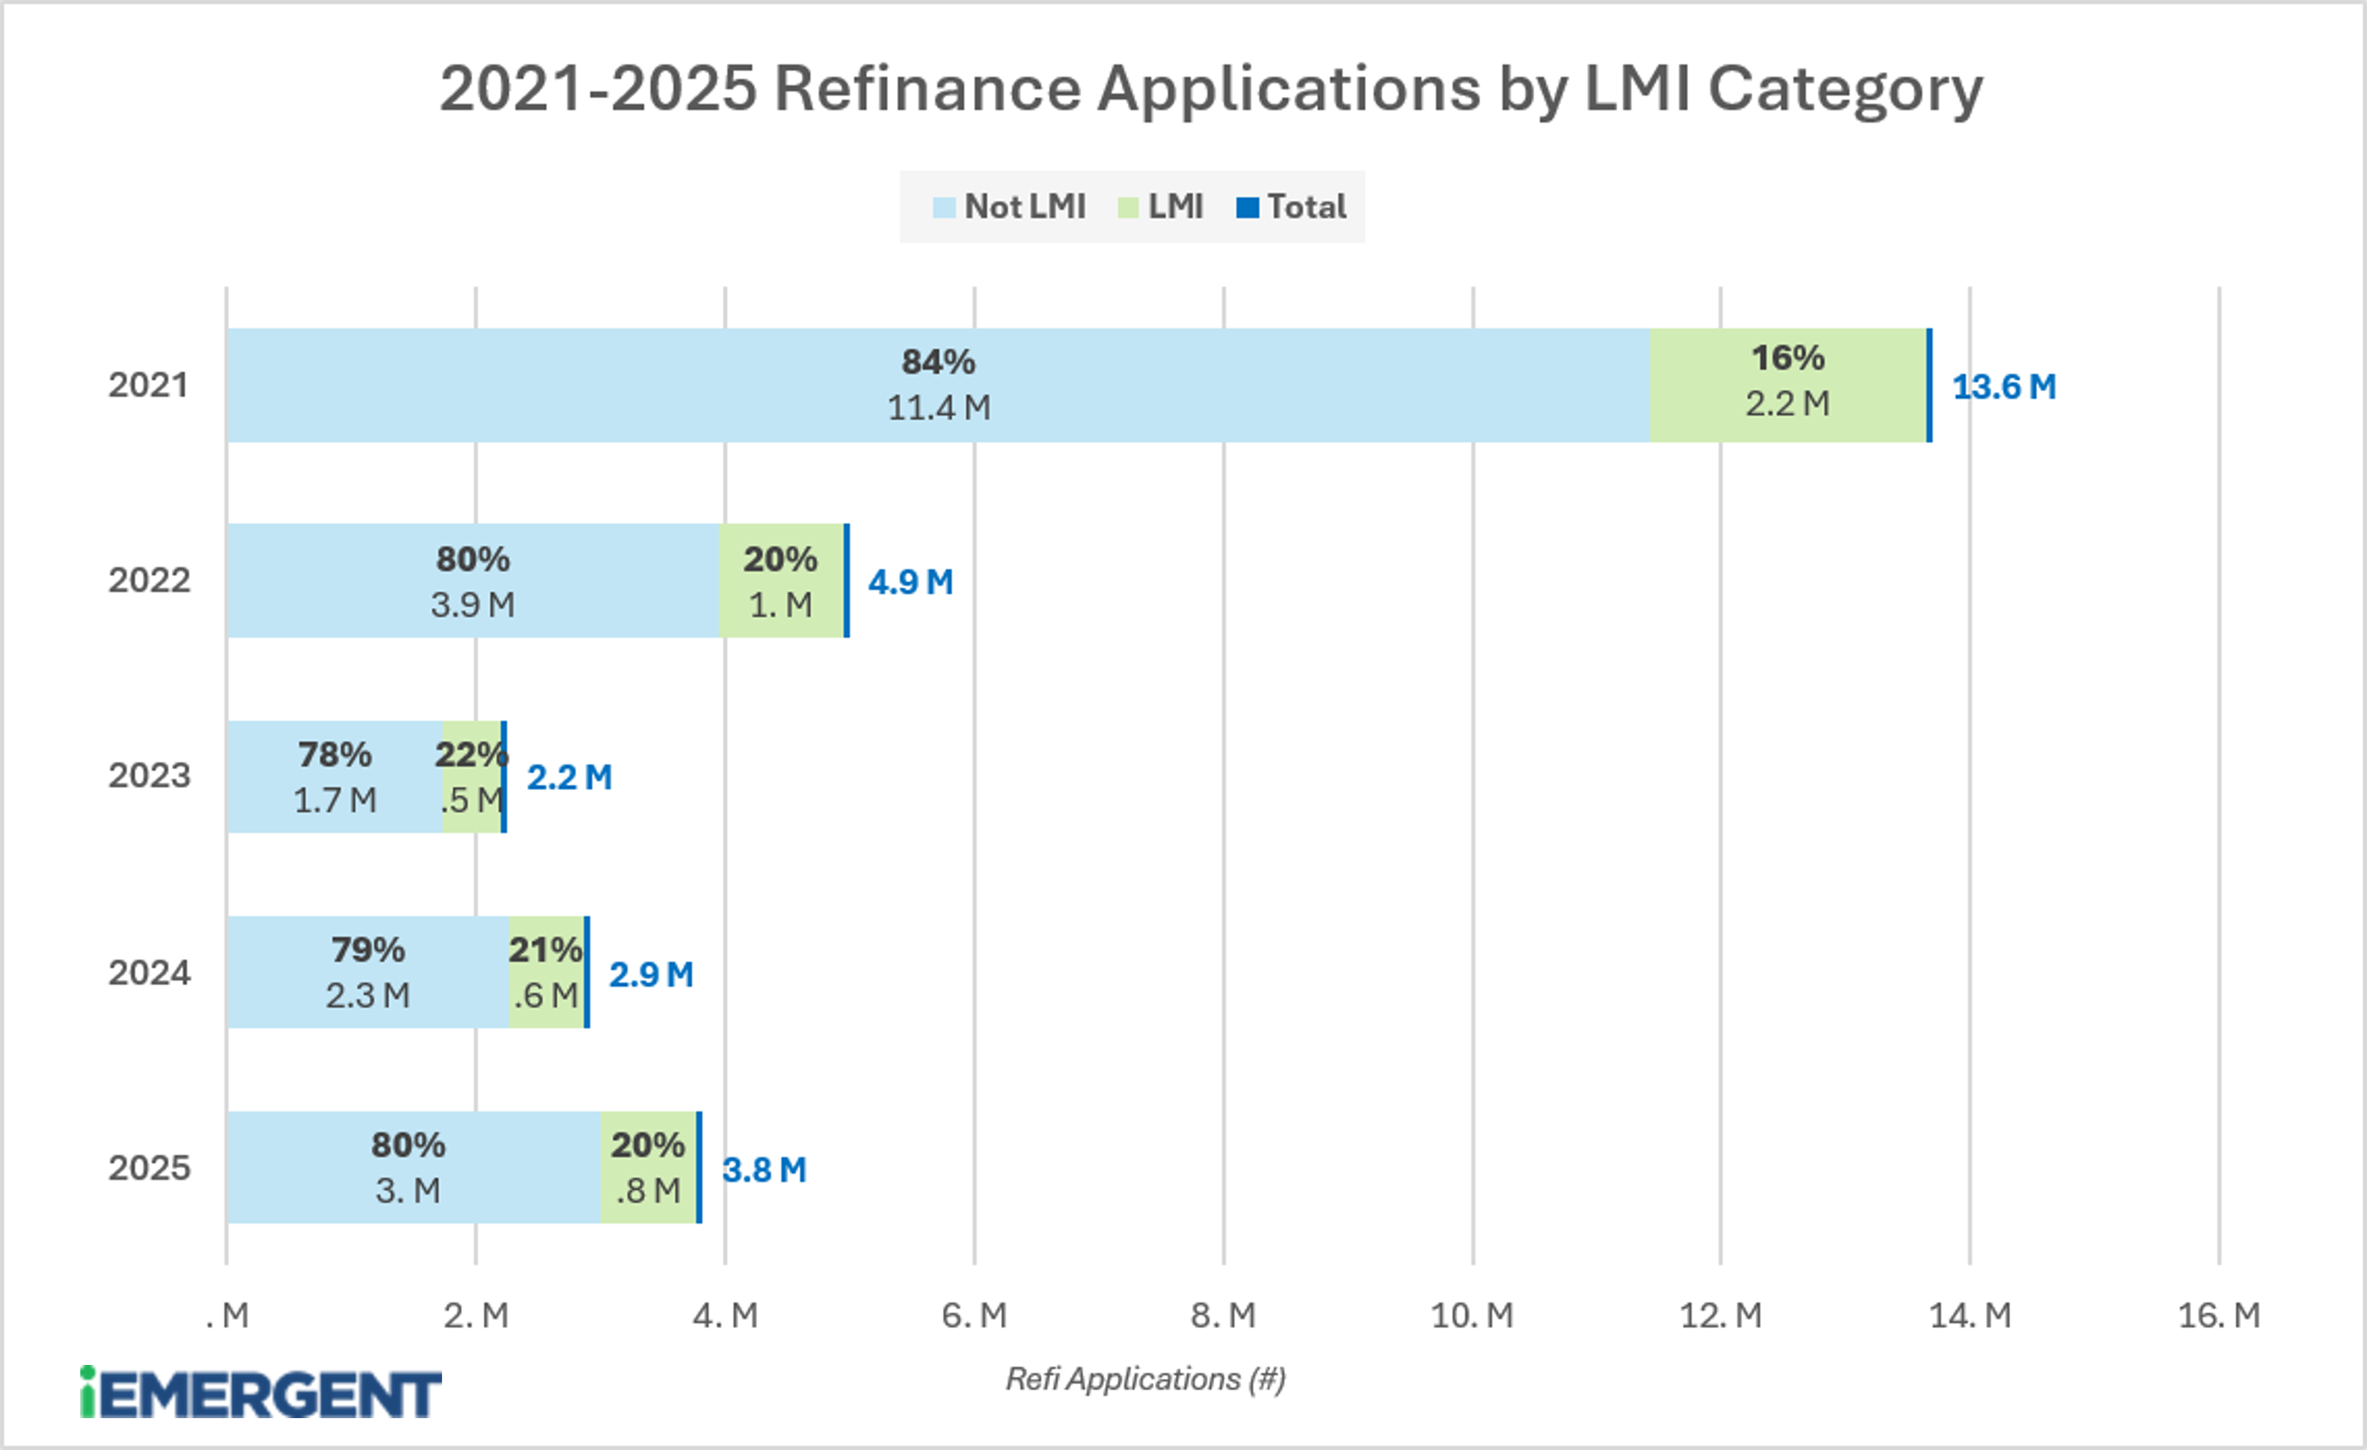Select the 2025 LMI bar with .8 M
The width and height of the screenshot is (2367, 1450).
coord(648,1168)
